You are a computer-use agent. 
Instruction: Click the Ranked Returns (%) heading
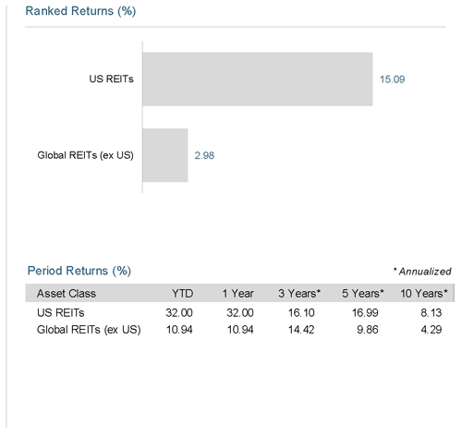pyautogui.click(x=80, y=11)
